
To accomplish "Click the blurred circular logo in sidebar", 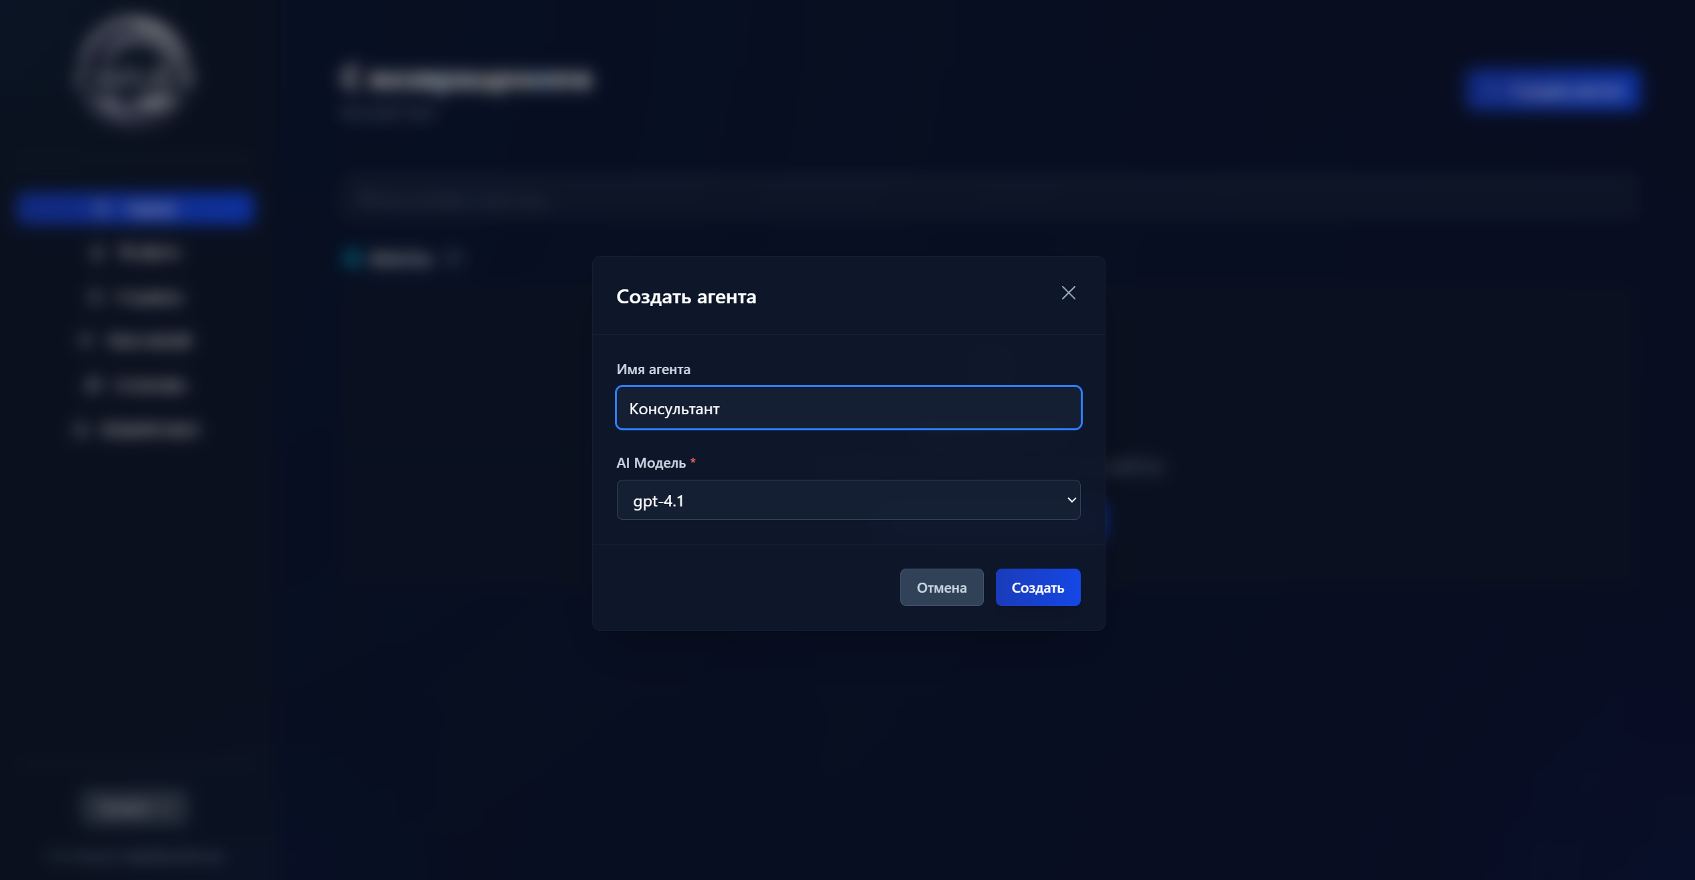I will coord(134,70).
